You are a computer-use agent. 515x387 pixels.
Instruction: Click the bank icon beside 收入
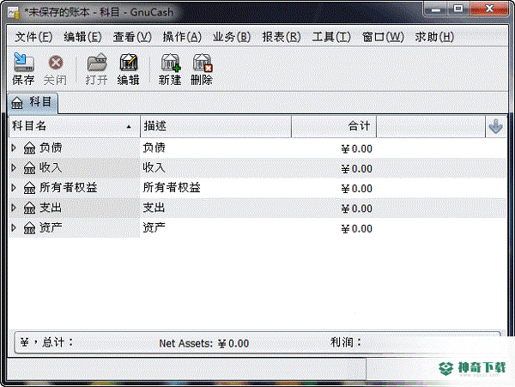(x=29, y=168)
